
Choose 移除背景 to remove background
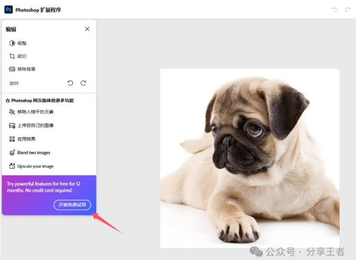(26, 69)
